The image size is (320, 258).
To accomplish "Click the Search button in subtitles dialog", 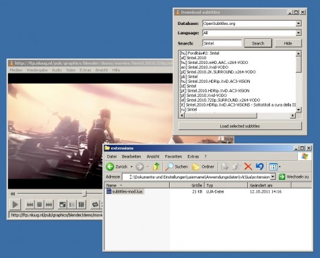I will click(258, 43).
